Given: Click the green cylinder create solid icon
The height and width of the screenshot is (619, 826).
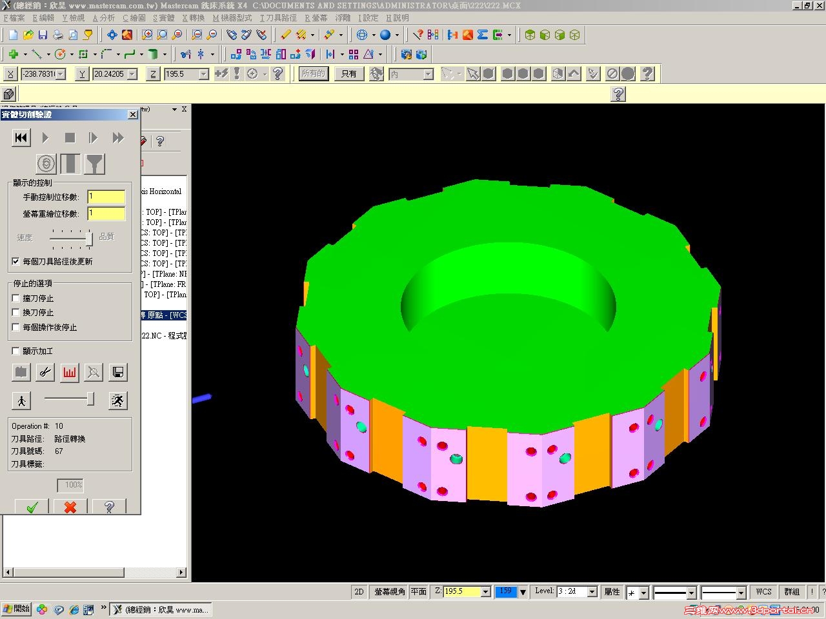Looking at the screenshot, I should (x=153, y=54).
